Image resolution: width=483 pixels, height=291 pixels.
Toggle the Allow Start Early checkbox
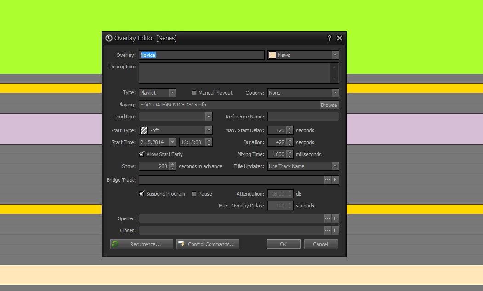point(142,154)
